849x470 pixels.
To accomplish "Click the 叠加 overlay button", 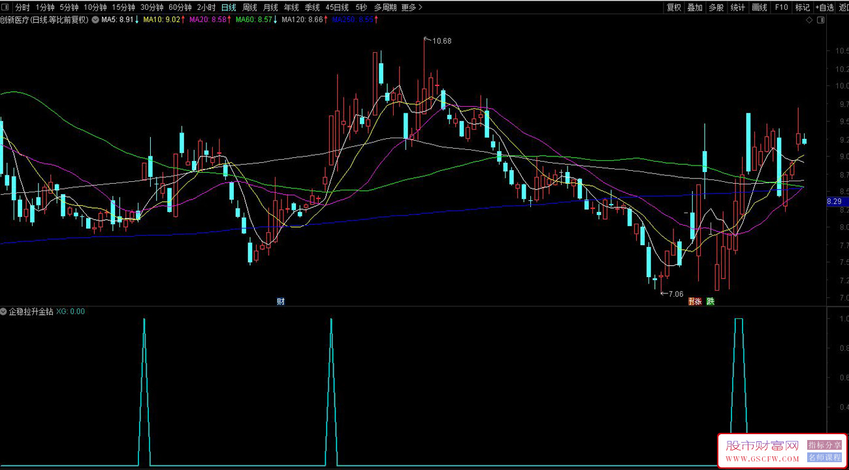I will click(695, 7).
